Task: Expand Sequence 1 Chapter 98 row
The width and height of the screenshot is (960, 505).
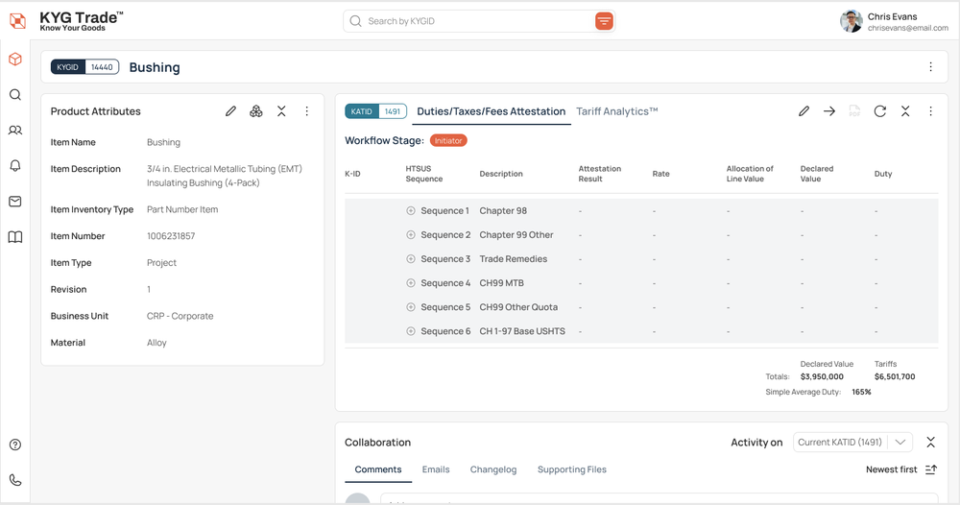Action: (411, 210)
